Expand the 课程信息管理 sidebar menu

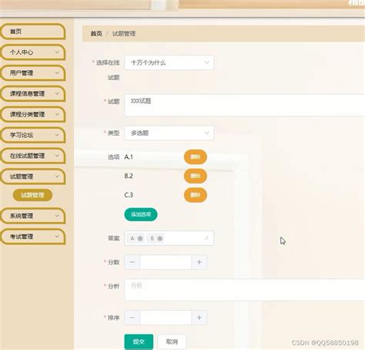pos(33,93)
